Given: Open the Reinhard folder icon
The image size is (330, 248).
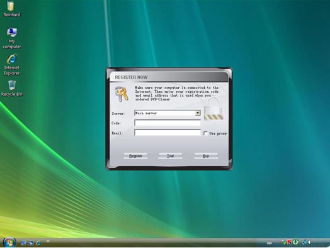Looking at the screenshot, I should [11, 9].
